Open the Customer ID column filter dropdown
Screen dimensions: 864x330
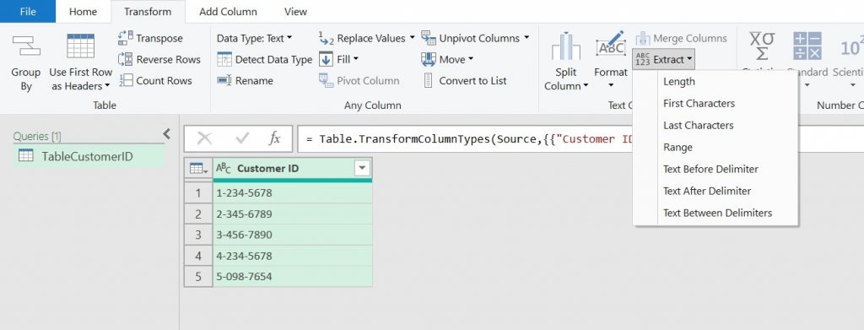click(x=362, y=169)
